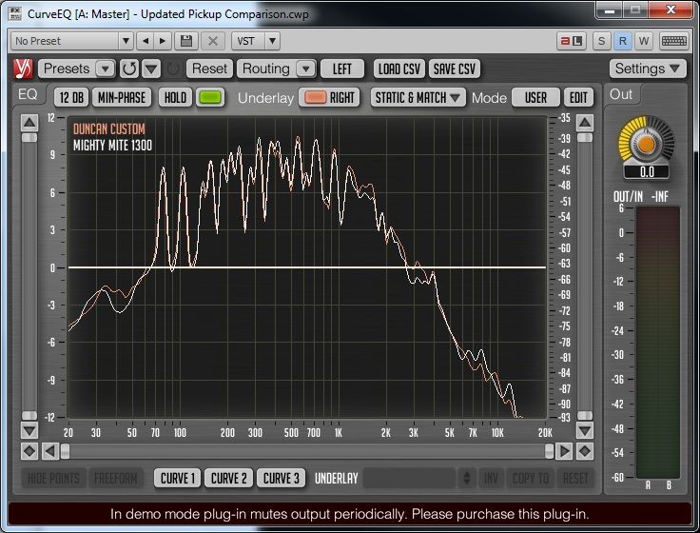Image resolution: width=700 pixels, height=533 pixels.
Task: Click the spectrum graph display
Action: point(307,267)
